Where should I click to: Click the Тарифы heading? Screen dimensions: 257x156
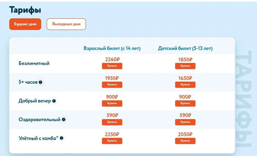pos(25,10)
